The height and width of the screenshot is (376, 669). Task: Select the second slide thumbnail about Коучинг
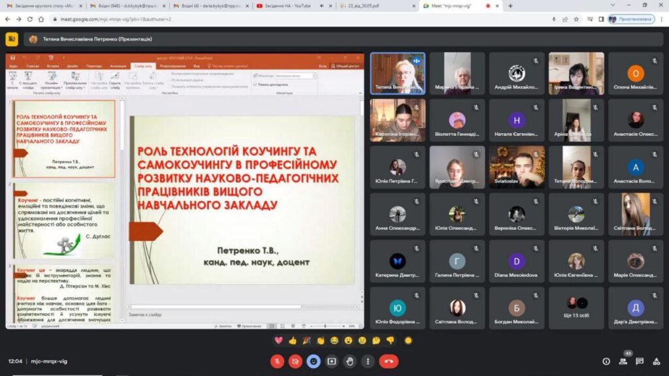pyautogui.click(x=65, y=219)
